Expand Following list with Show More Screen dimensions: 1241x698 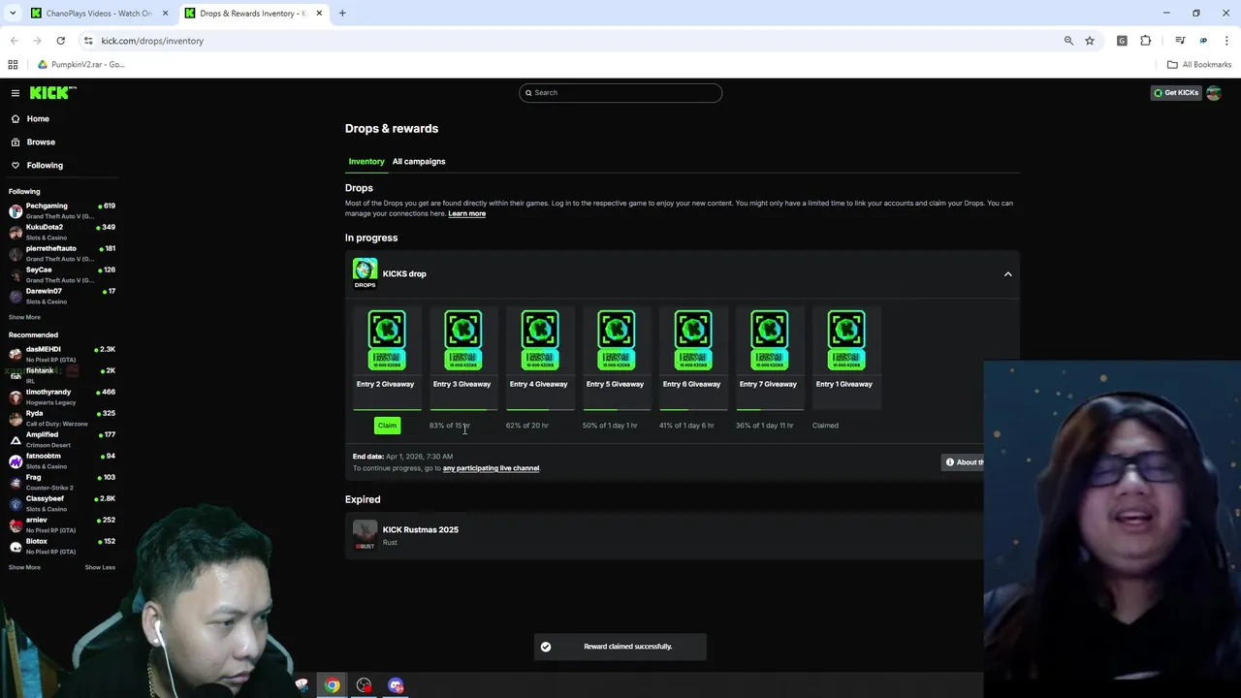click(x=24, y=317)
